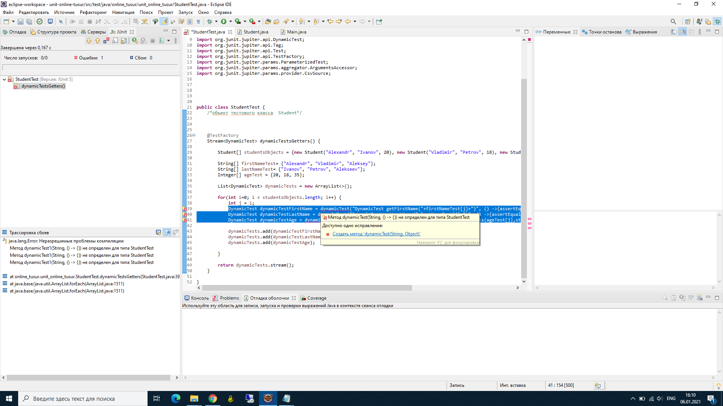Open dropdown arrow next to Run button
The image size is (723, 406).
click(230, 21)
